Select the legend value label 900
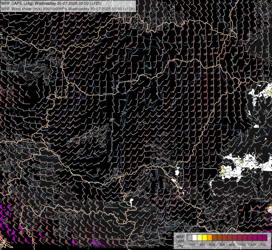The width and height of the screenshot is (272, 250). click(x=232, y=245)
